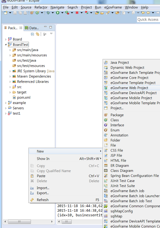Open the Window menu
Screen dimensions: 160x228
131,7
